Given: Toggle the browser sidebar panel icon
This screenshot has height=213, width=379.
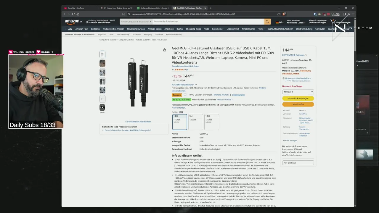Looking at the screenshot, I should (x=344, y=14).
